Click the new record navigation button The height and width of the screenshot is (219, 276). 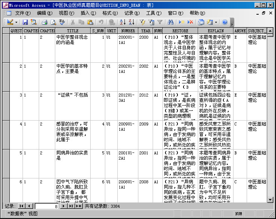click(79, 206)
